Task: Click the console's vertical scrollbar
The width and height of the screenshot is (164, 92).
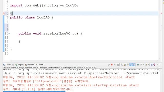Action: [161, 80]
